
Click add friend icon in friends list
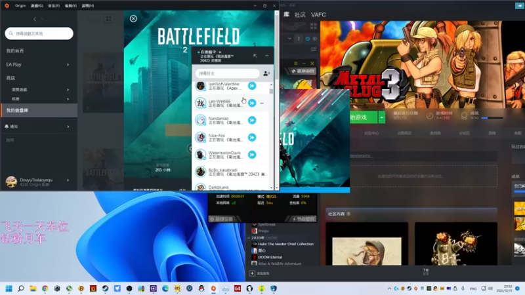(x=266, y=73)
